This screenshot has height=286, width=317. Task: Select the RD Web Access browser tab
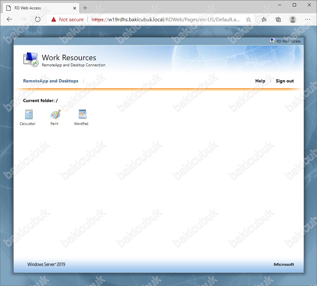pos(40,8)
